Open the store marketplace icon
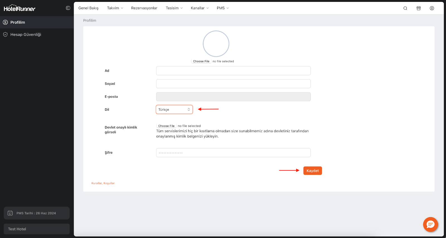Screen dimensions: 446x238 coord(418,8)
